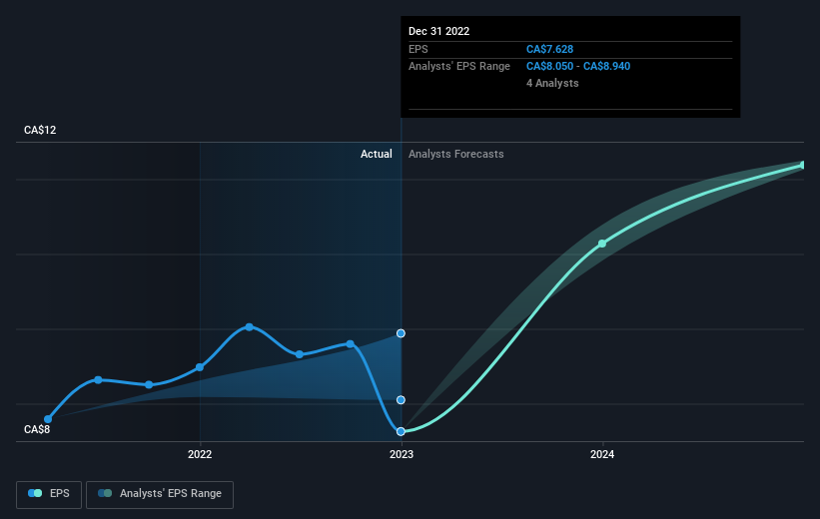The image size is (820, 519).
Task: Click the EPS point in mid-2022
Action: [x=299, y=354]
